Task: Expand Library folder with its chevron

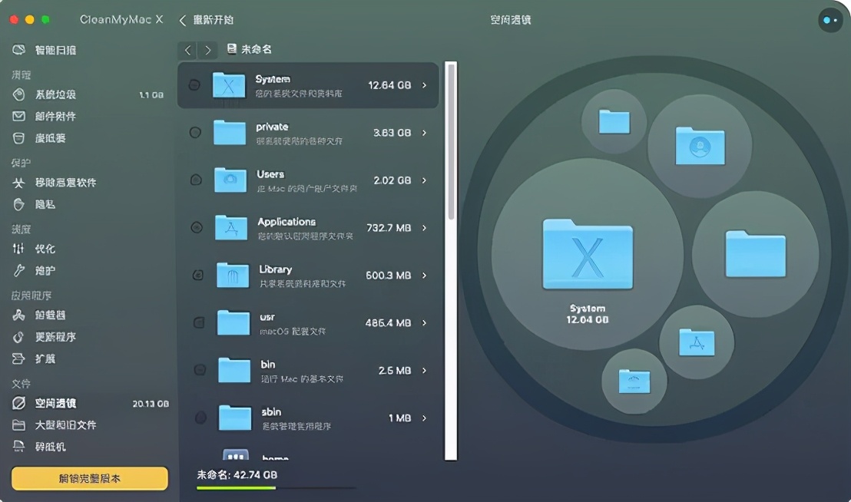Action: (x=425, y=276)
